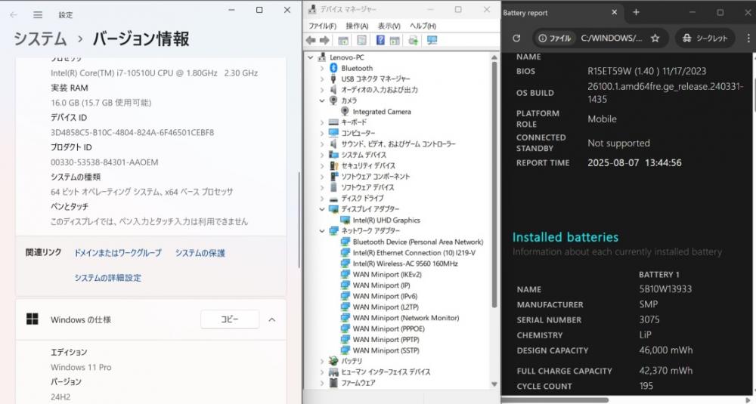Collapse the Windows の仕様 section chevron

coord(272,319)
